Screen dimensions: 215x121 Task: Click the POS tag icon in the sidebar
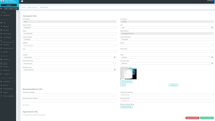1,23
